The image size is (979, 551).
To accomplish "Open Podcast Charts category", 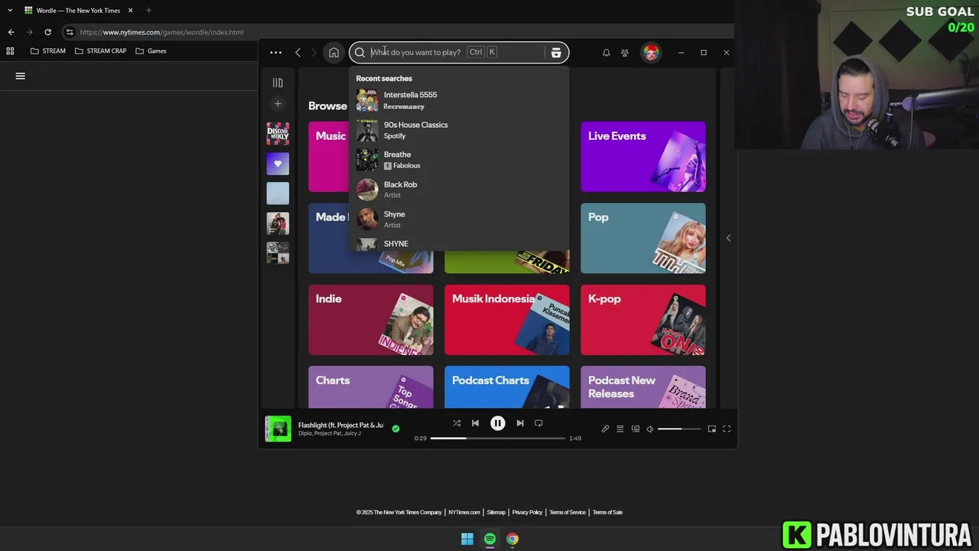I will click(507, 387).
